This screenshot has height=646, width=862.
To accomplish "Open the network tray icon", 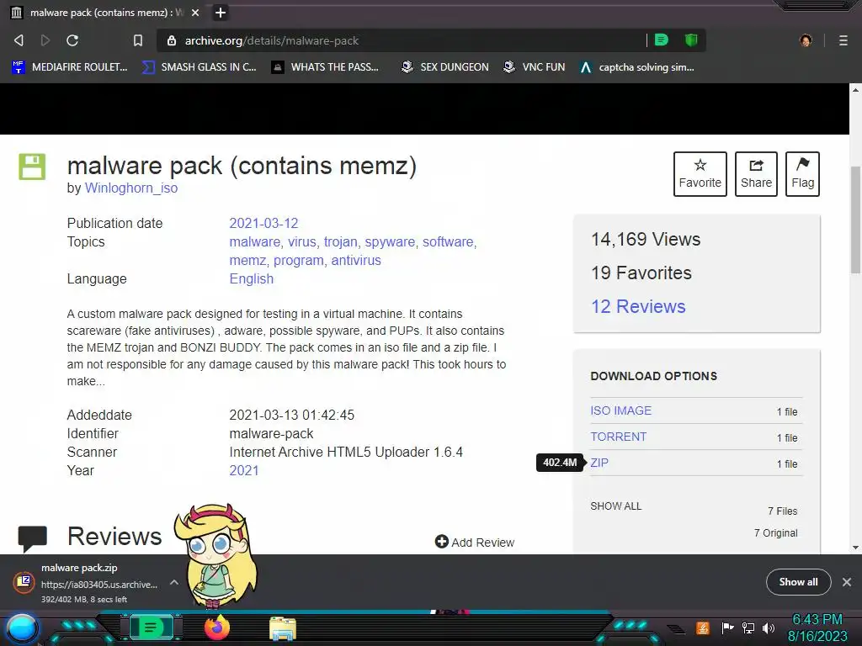I will click(748, 627).
